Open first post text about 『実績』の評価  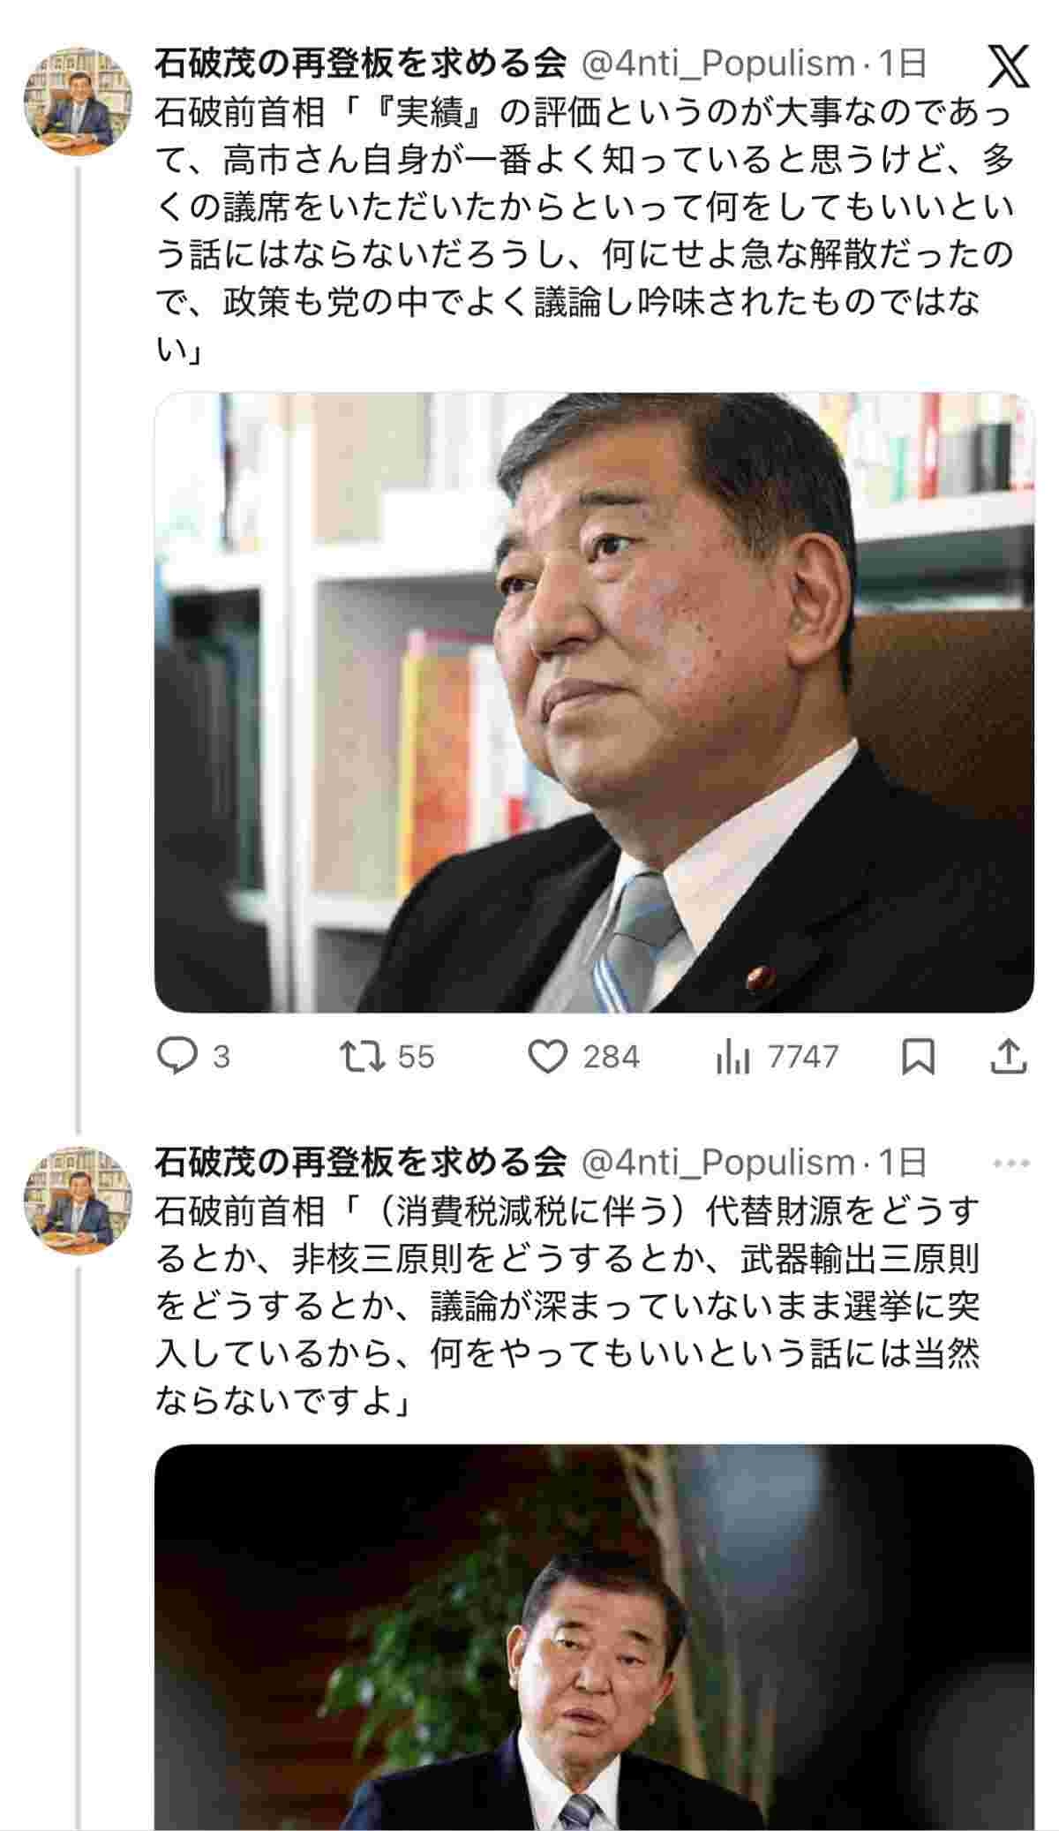pyautogui.click(x=584, y=231)
